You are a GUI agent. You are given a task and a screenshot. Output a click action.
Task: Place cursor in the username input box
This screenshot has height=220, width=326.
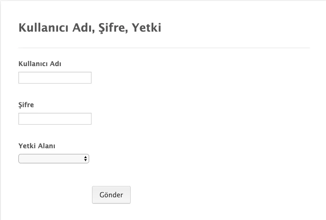pos(55,77)
